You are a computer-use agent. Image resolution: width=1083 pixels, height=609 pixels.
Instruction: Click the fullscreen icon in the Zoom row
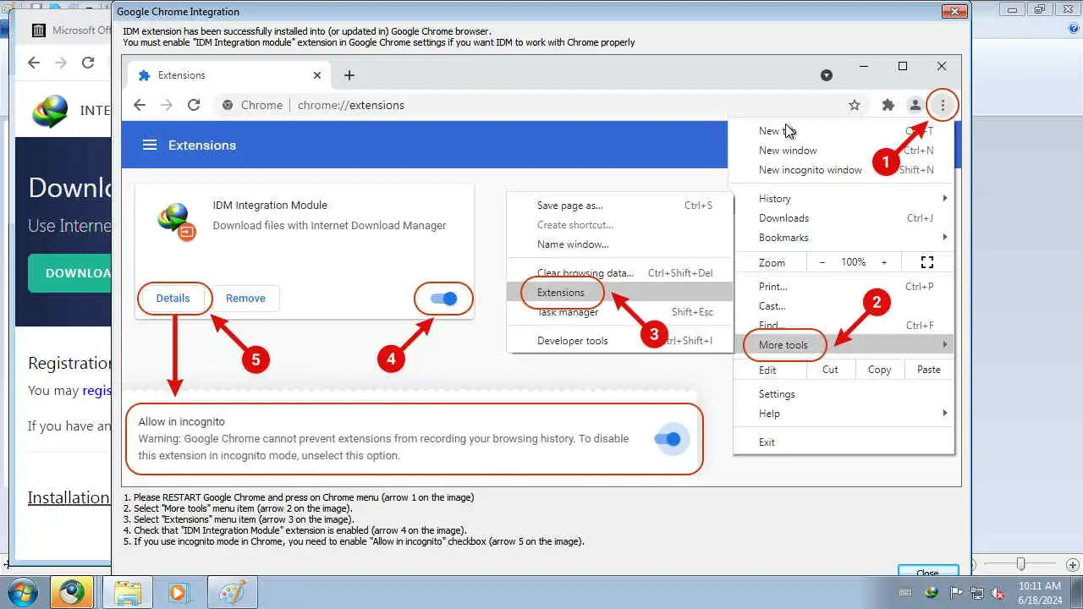click(927, 262)
